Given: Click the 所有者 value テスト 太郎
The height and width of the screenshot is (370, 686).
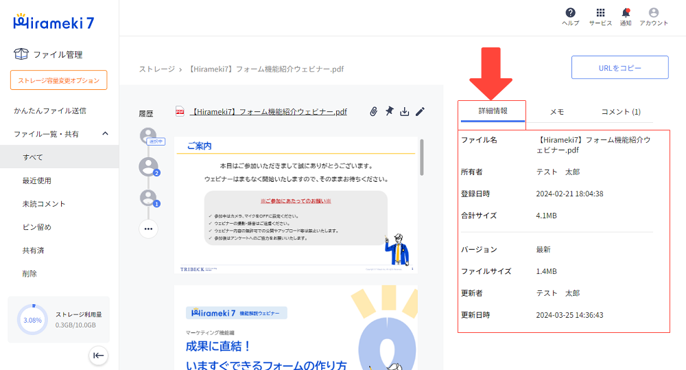Looking at the screenshot, I should coord(558,172).
